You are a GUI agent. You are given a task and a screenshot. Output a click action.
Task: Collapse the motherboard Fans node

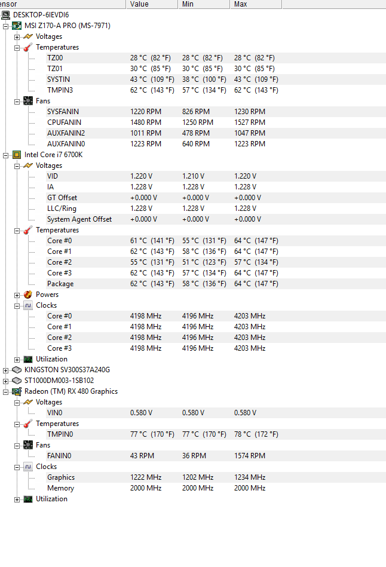click(17, 102)
